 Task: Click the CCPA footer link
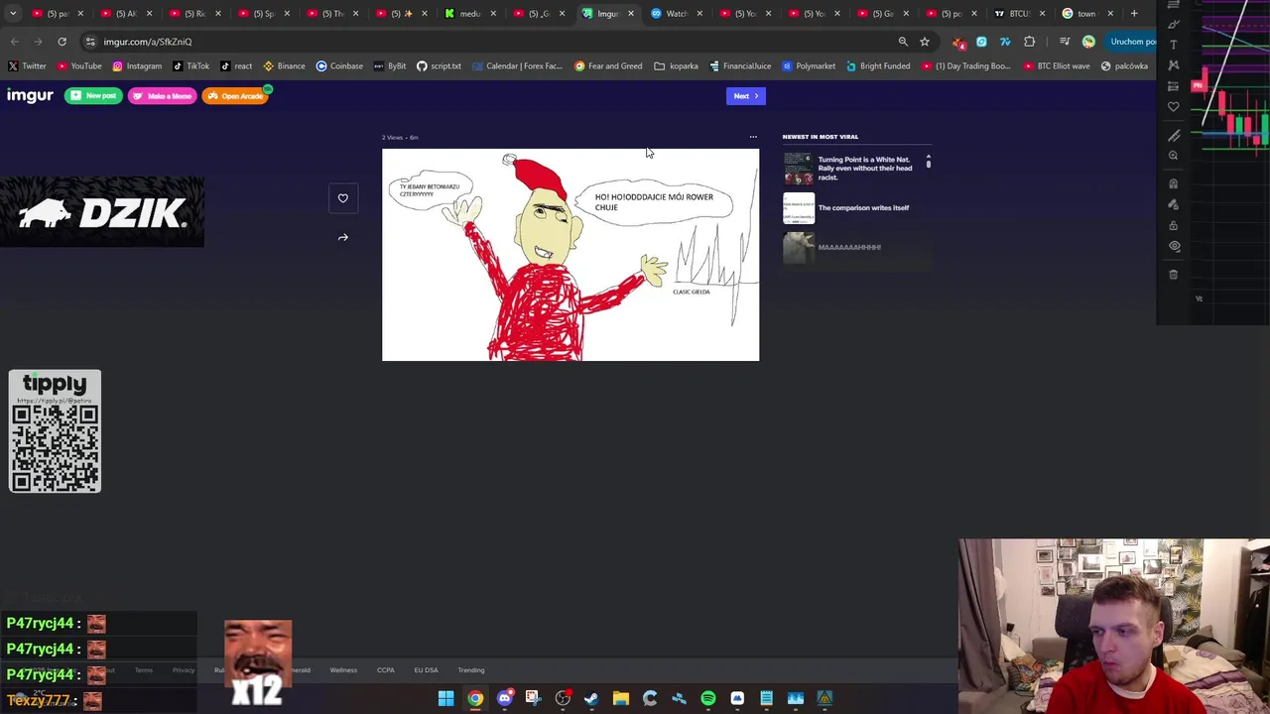[x=386, y=670]
